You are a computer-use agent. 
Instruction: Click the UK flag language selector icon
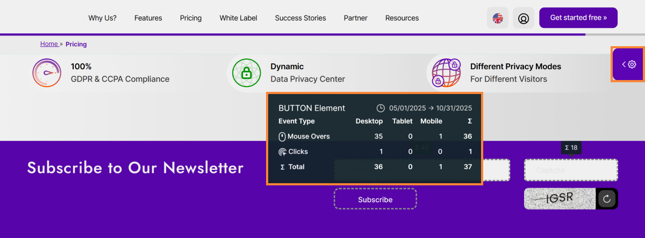tap(498, 18)
